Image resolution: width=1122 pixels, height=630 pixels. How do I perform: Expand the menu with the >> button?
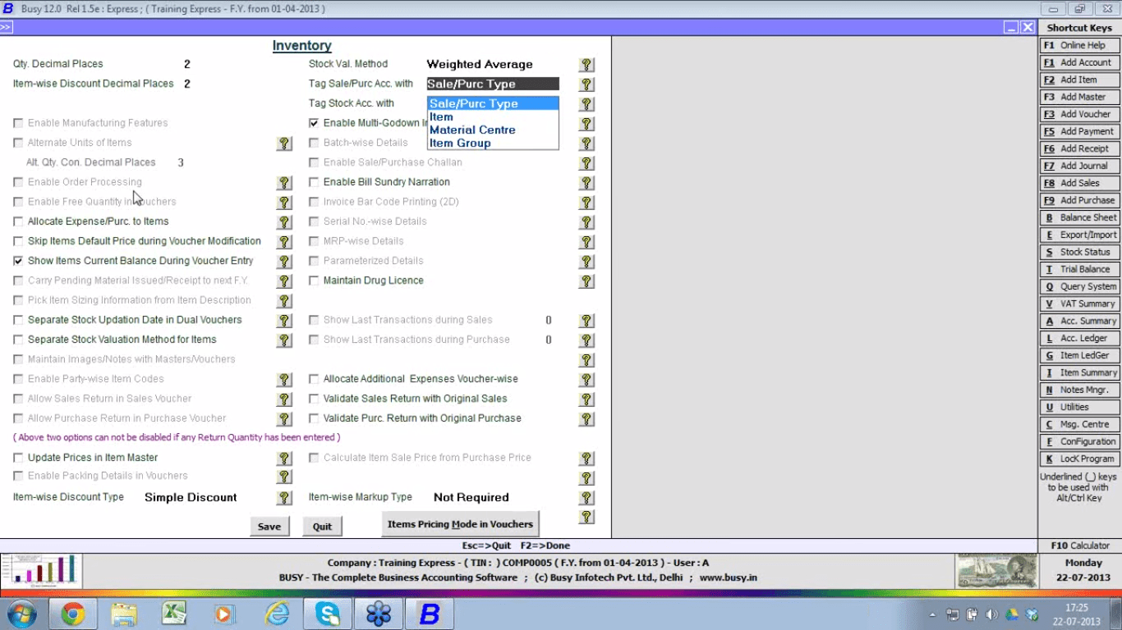[x=6, y=27]
